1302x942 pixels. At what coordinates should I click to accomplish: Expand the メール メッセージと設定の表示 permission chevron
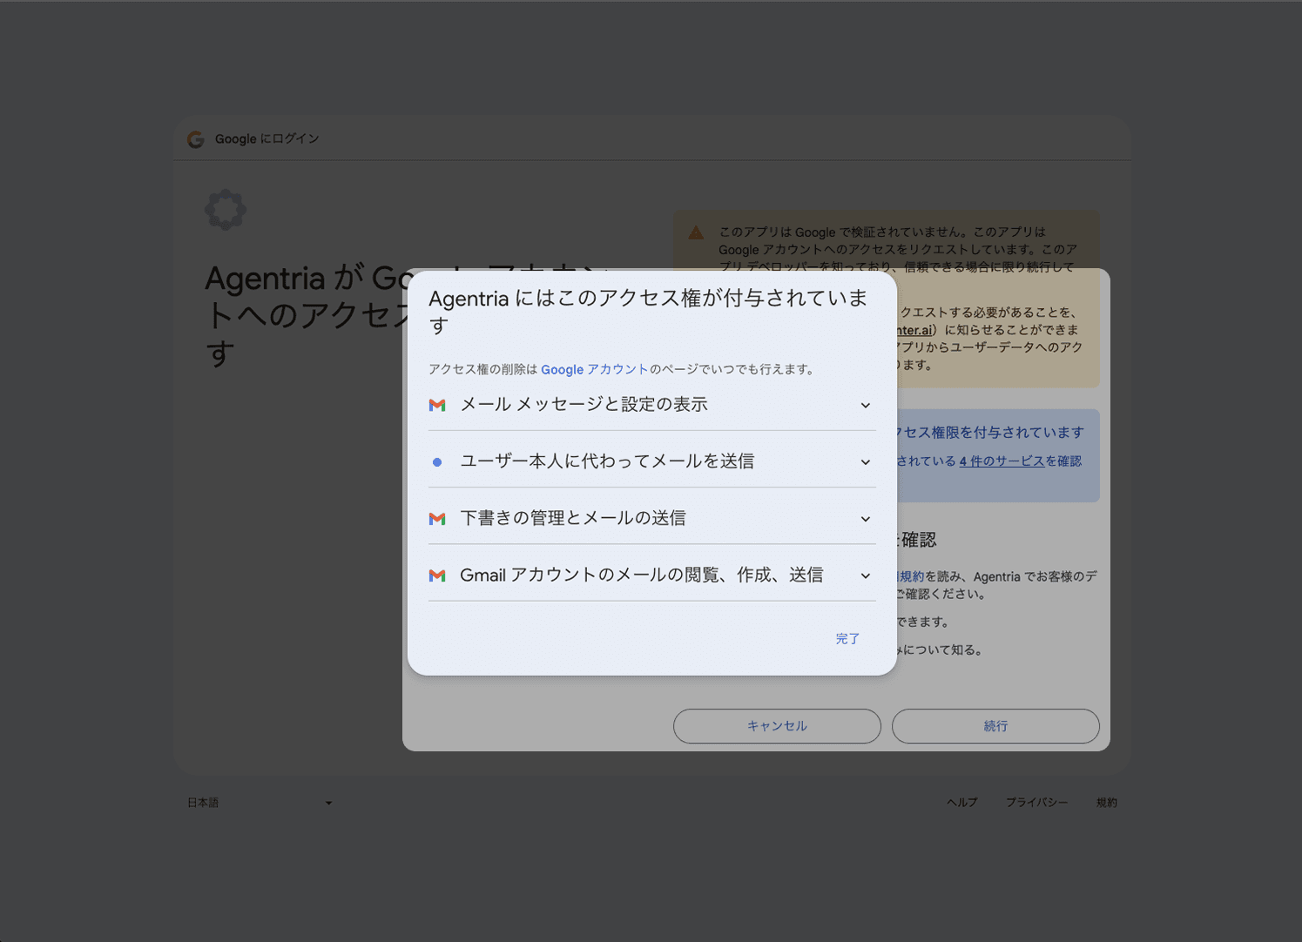tap(866, 405)
